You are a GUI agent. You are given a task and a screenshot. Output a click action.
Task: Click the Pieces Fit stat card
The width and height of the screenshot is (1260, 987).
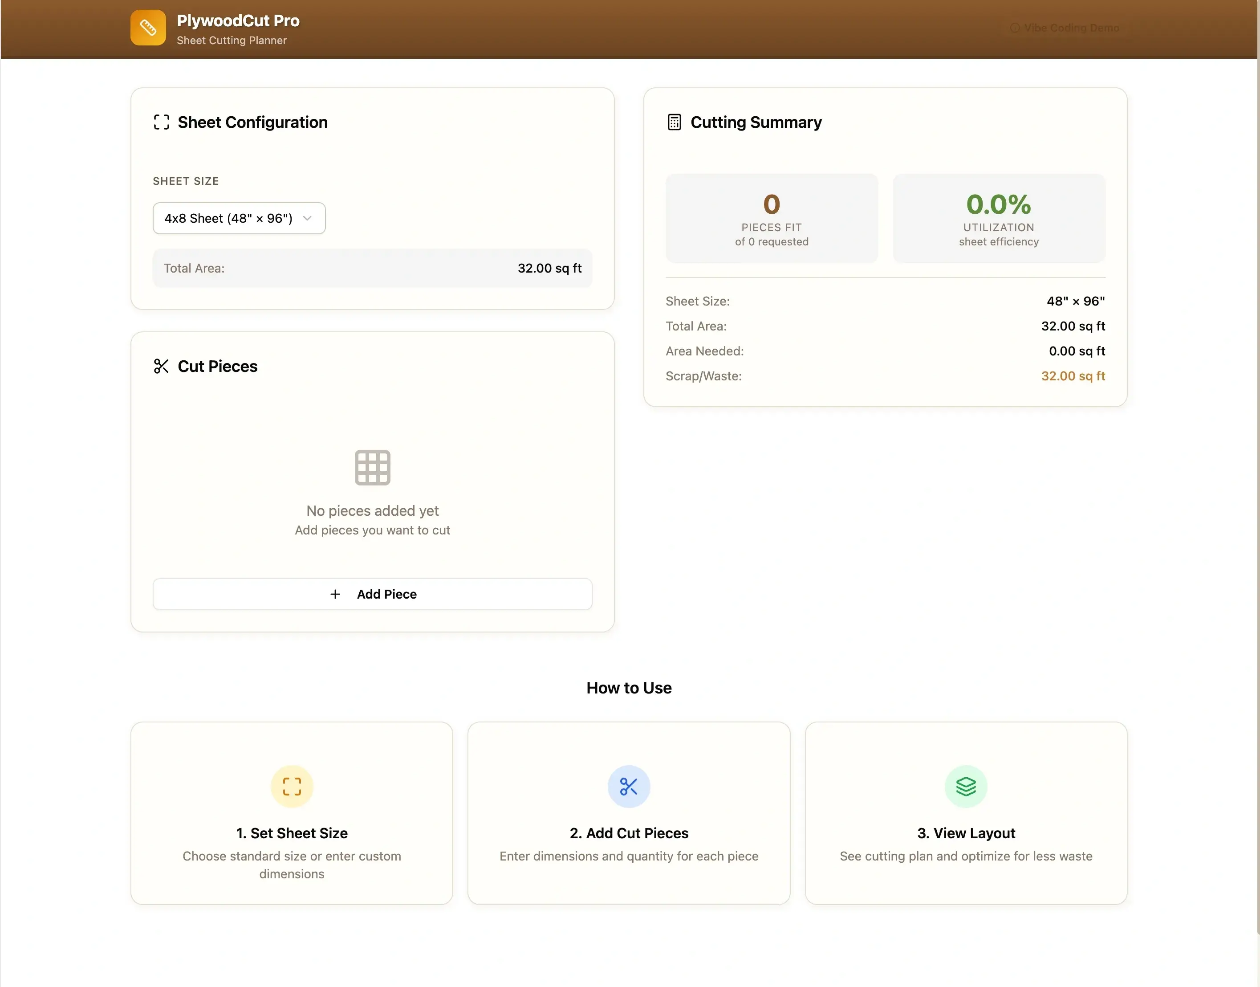771,218
